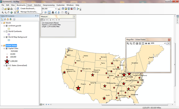The height and width of the screenshot is (109, 179).
Task: Open the Catalog window icon
Action: [66, 9]
